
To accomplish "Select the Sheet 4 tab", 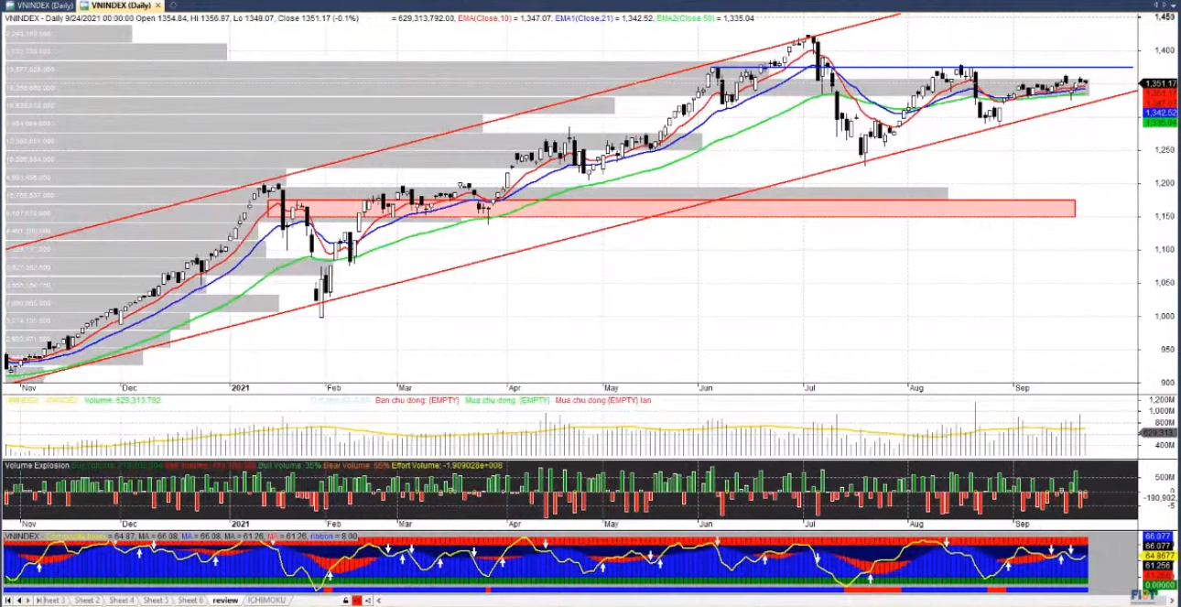I will [x=121, y=601].
